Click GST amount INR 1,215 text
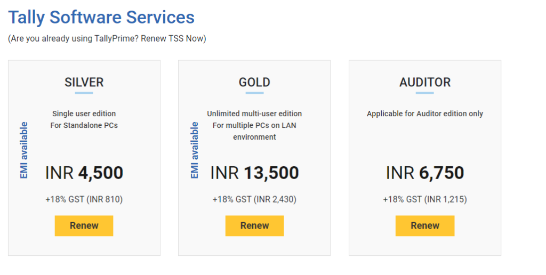This screenshot has width=546, height=275. point(425,200)
